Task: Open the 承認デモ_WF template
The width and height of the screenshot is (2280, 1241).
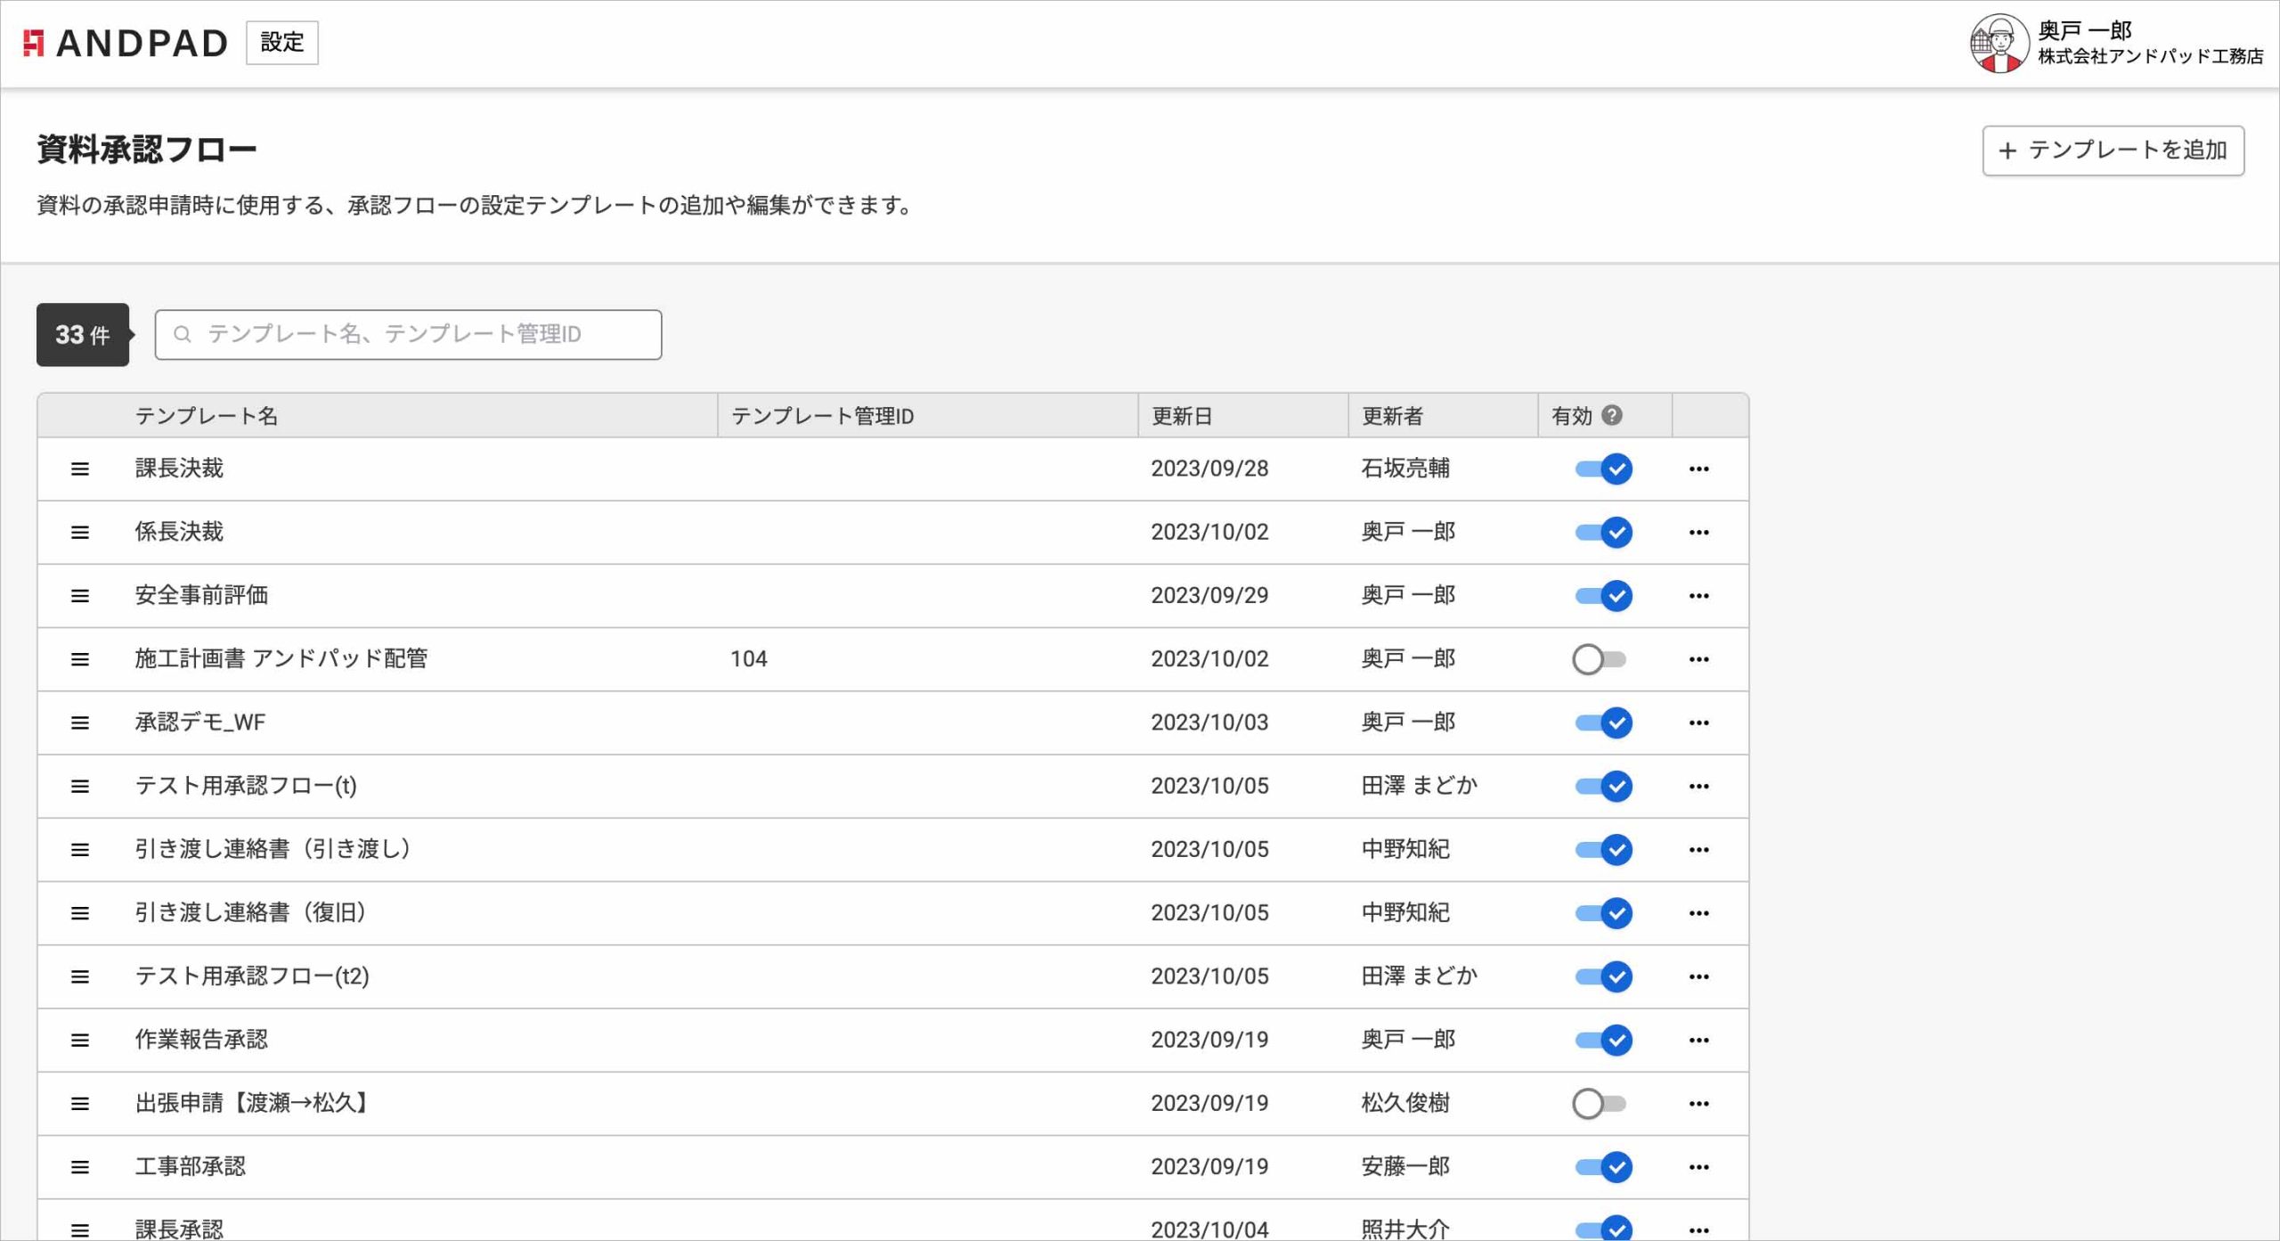Action: [x=200, y=723]
